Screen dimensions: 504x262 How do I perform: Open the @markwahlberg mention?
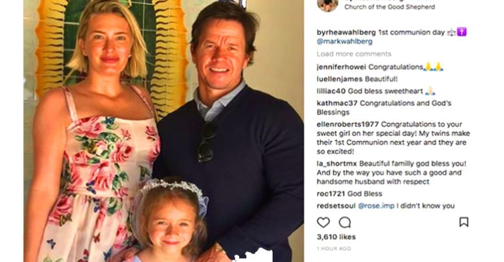click(x=344, y=41)
